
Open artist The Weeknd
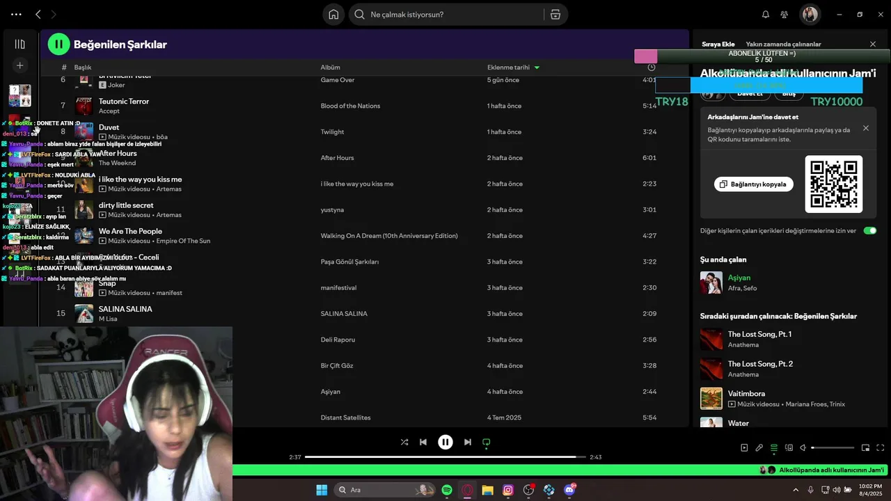point(117,163)
